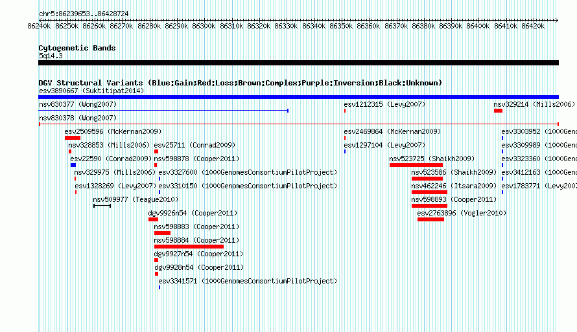Open the nsv523586 (Shaikh2009) label
The height and width of the screenshot is (332, 577).
tap(454, 172)
